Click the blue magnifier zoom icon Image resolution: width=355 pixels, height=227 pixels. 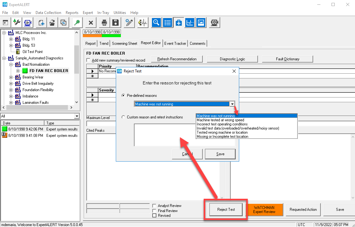pos(156,23)
